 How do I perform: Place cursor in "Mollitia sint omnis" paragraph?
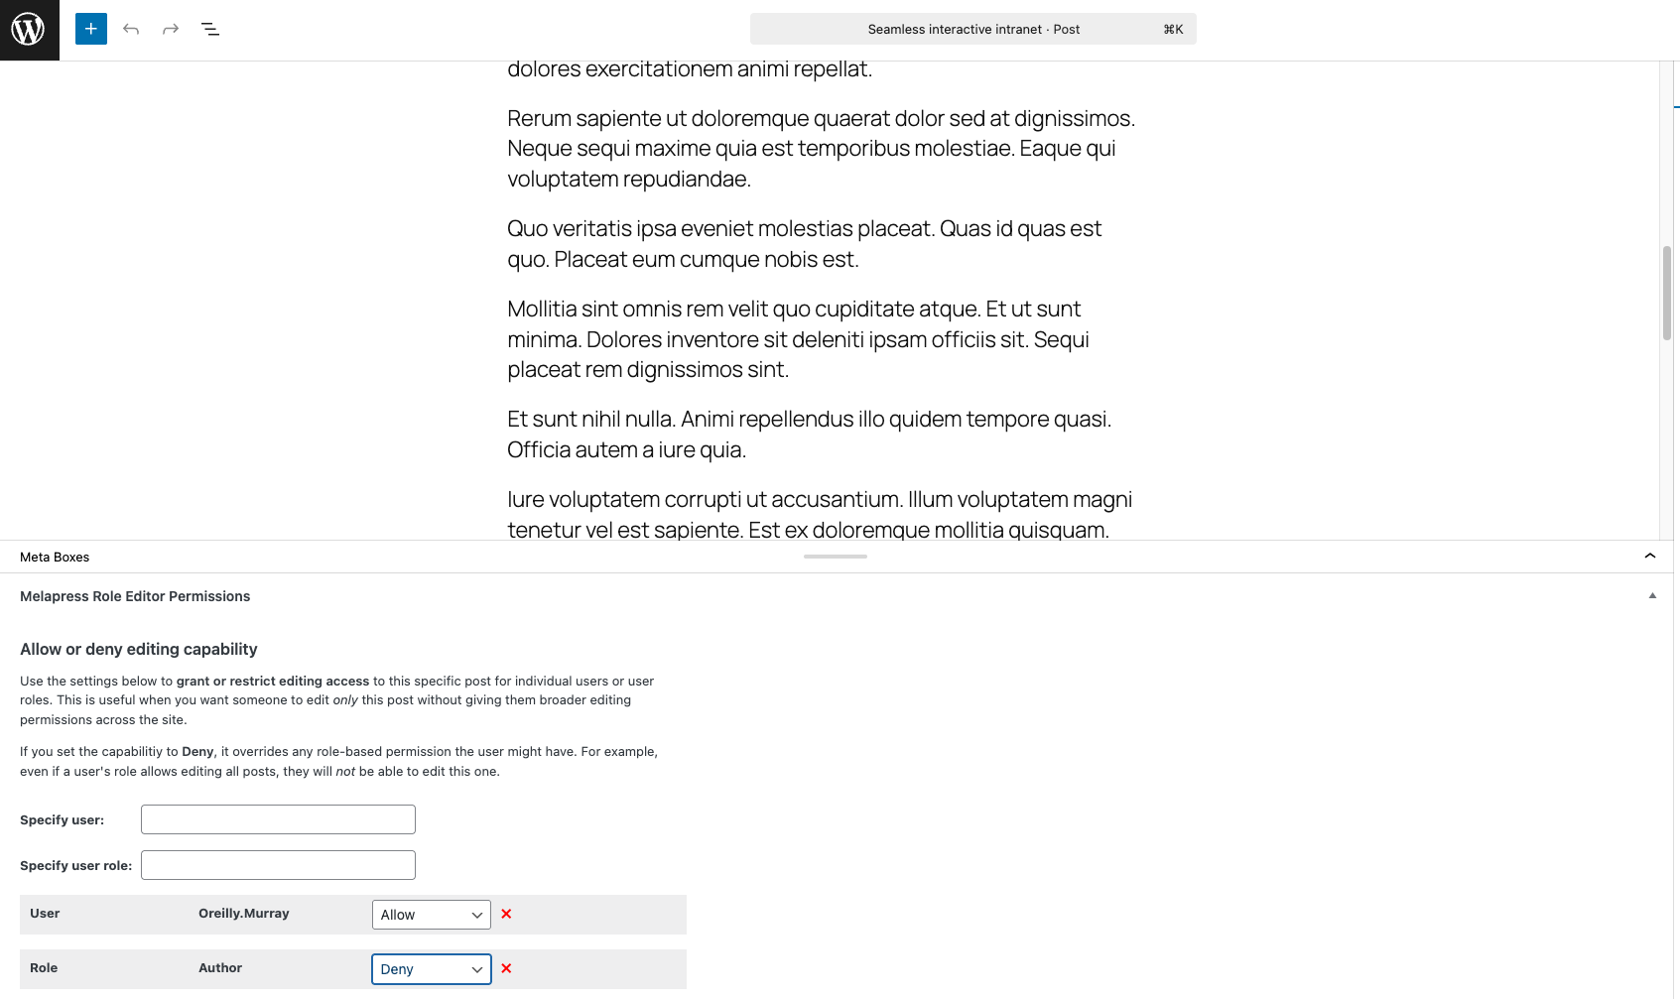798,339
